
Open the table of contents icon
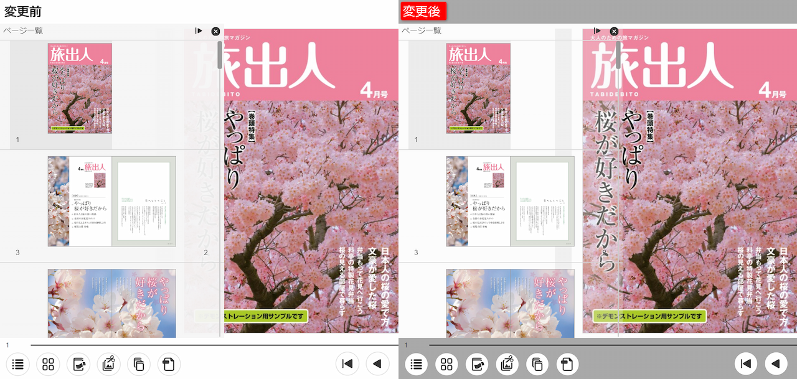pyautogui.click(x=18, y=364)
